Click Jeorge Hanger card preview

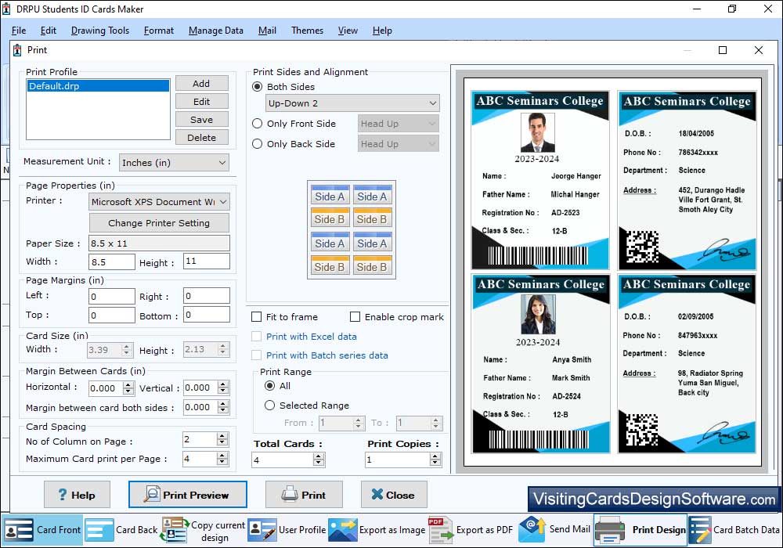point(540,180)
